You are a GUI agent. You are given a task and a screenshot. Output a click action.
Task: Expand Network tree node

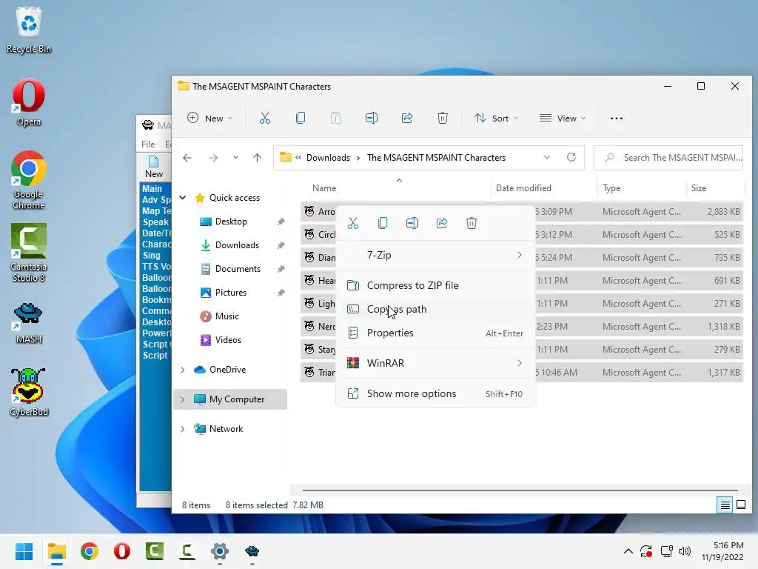pyautogui.click(x=183, y=429)
